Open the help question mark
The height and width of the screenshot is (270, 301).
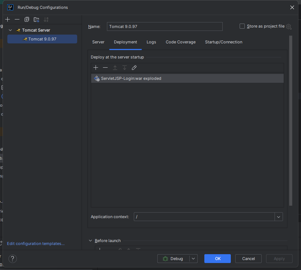(12, 259)
